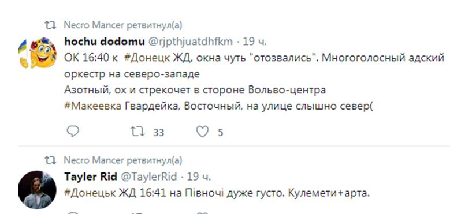
Task: Open hochu dodomu's emoji avatar
Action: [38, 52]
